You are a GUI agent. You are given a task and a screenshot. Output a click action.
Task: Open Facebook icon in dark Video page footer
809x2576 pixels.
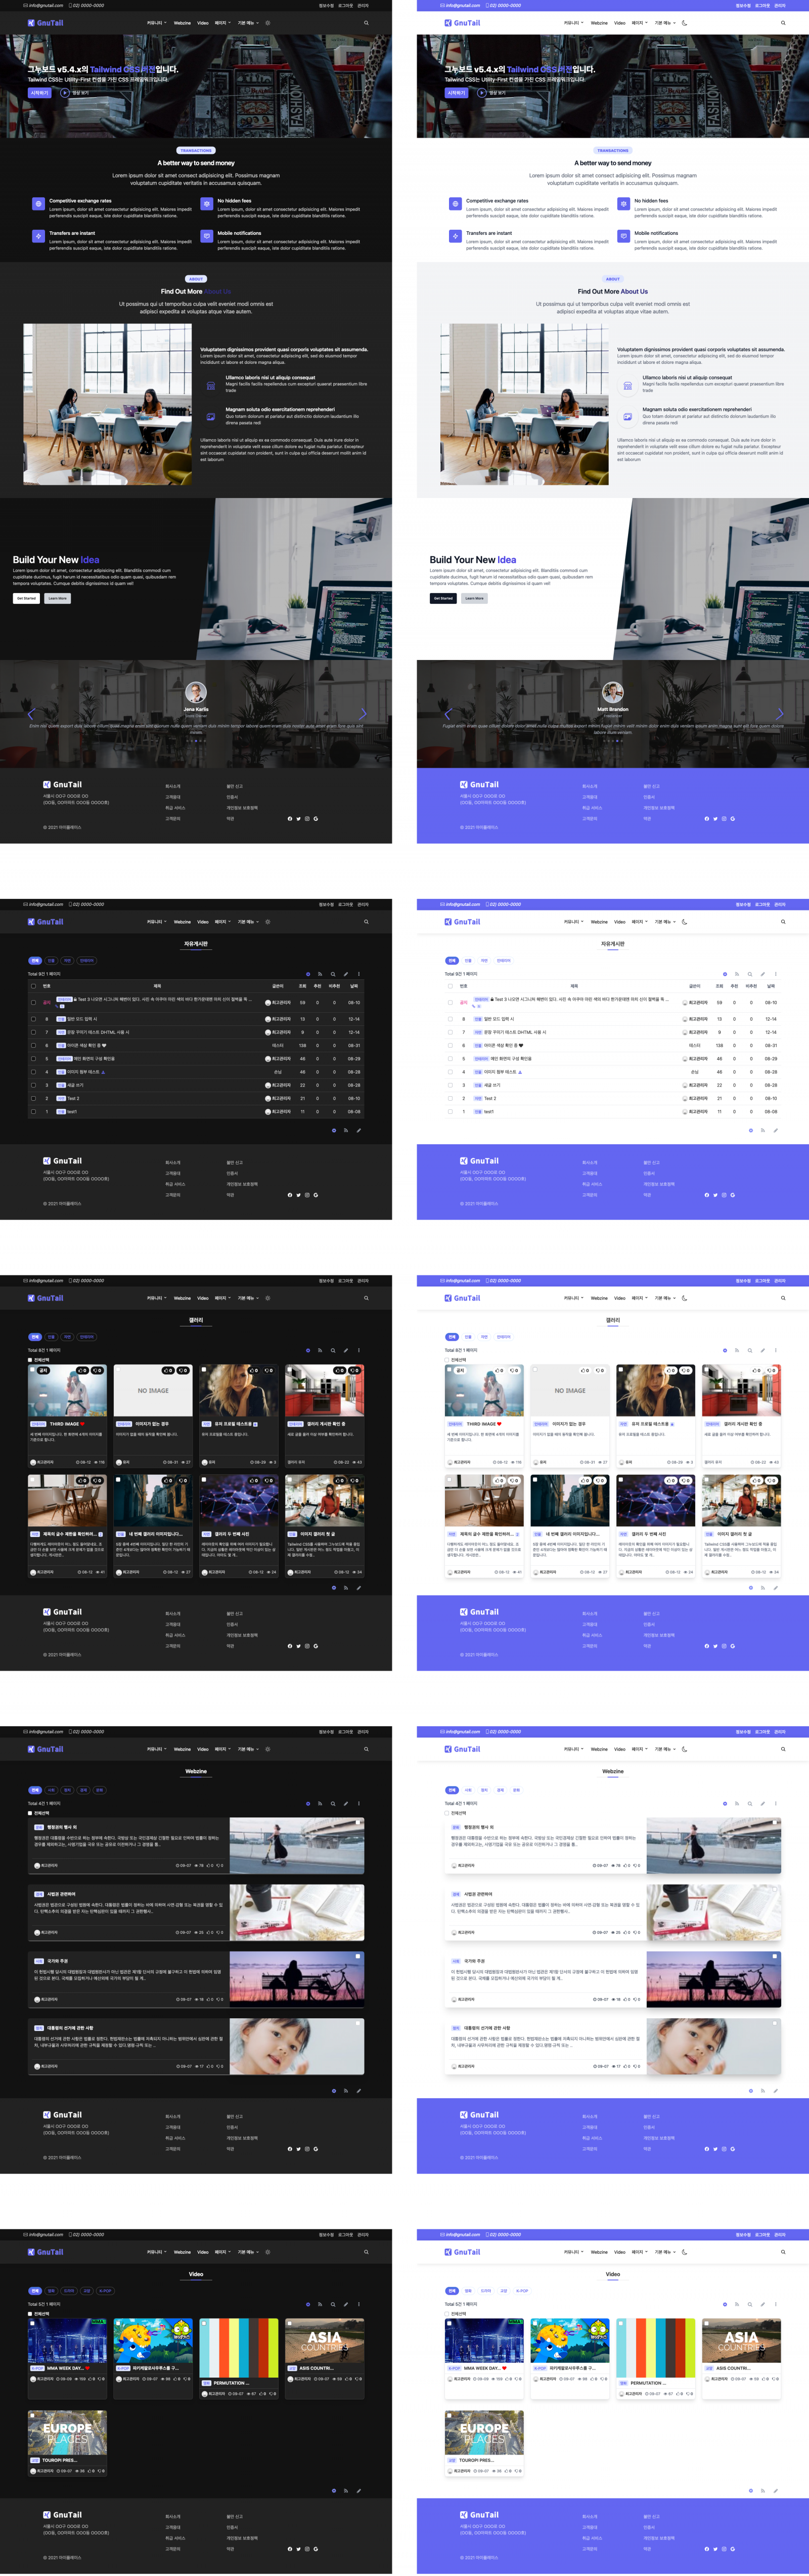[290, 2548]
